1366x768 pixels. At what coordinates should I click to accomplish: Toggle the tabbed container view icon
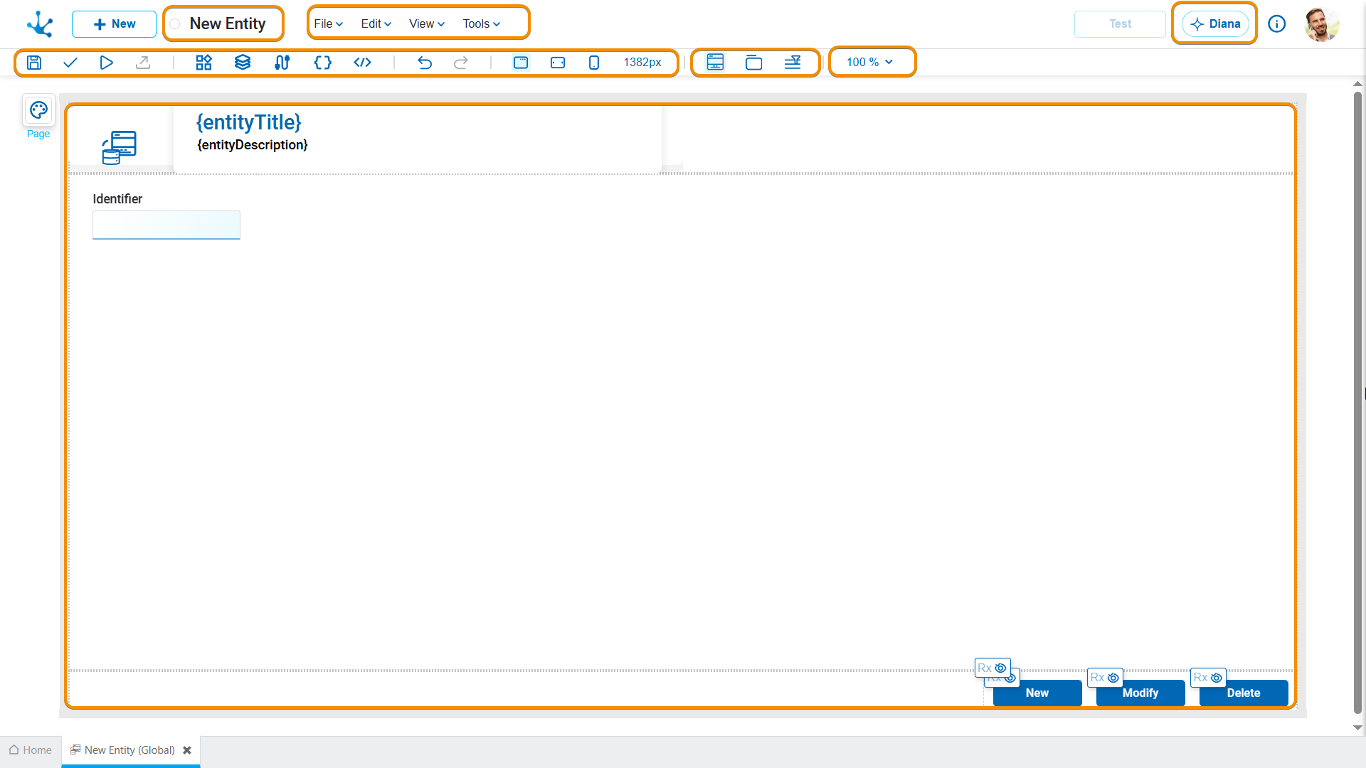tap(754, 63)
